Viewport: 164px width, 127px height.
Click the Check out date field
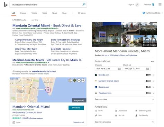137,69
